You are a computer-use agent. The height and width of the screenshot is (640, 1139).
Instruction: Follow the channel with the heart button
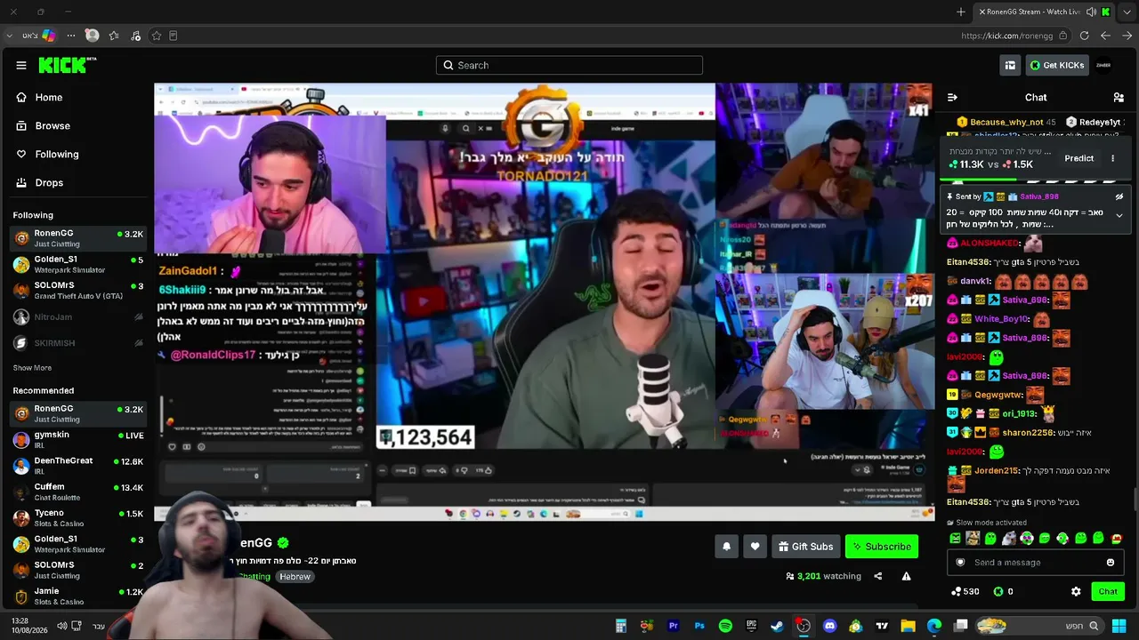755,547
